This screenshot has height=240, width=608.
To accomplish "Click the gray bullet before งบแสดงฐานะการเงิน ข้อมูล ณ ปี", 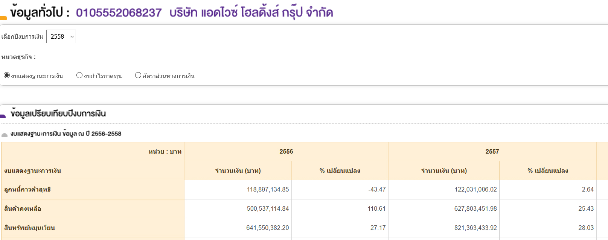I will click(5, 135).
